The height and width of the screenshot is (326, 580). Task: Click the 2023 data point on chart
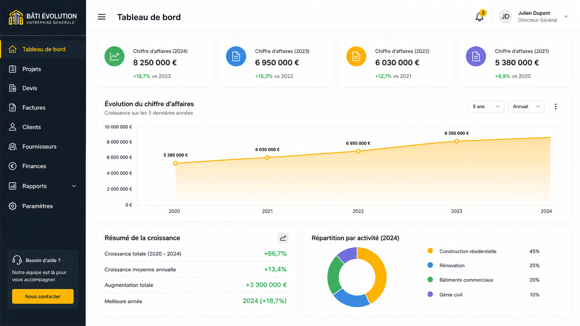[457, 141]
